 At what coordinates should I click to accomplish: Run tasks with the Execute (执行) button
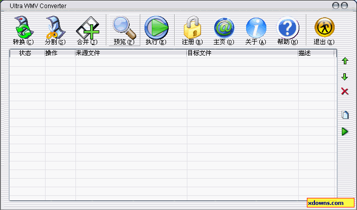(156, 30)
